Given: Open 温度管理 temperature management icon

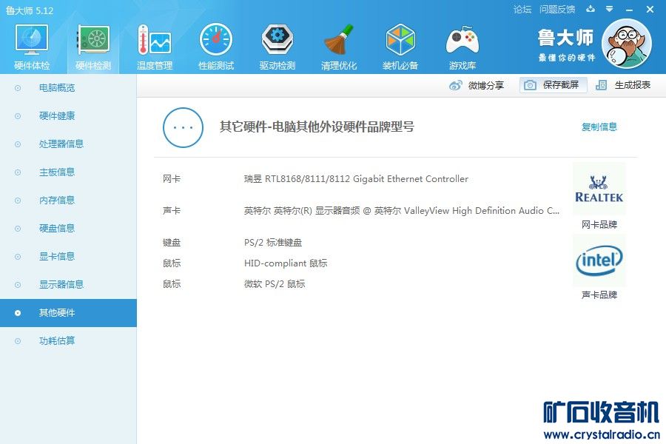Looking at the screenshot, I should pyautogui.click(x=154, y=39).
